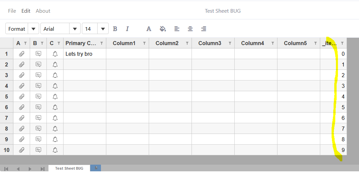Toggle italic text formatting

(127, 29)
